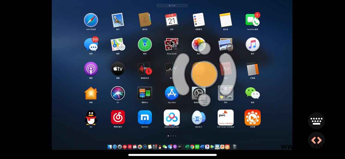Tap the virtual mouse scroll wheel circle
The height and width of the screenshot is (159, 345).
(x=204, y=100)
